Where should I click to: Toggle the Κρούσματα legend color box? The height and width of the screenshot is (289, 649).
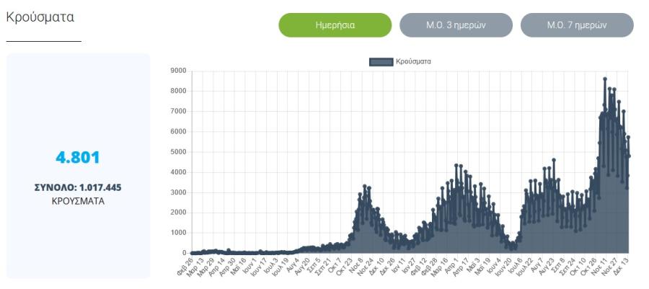coord(381,62)
